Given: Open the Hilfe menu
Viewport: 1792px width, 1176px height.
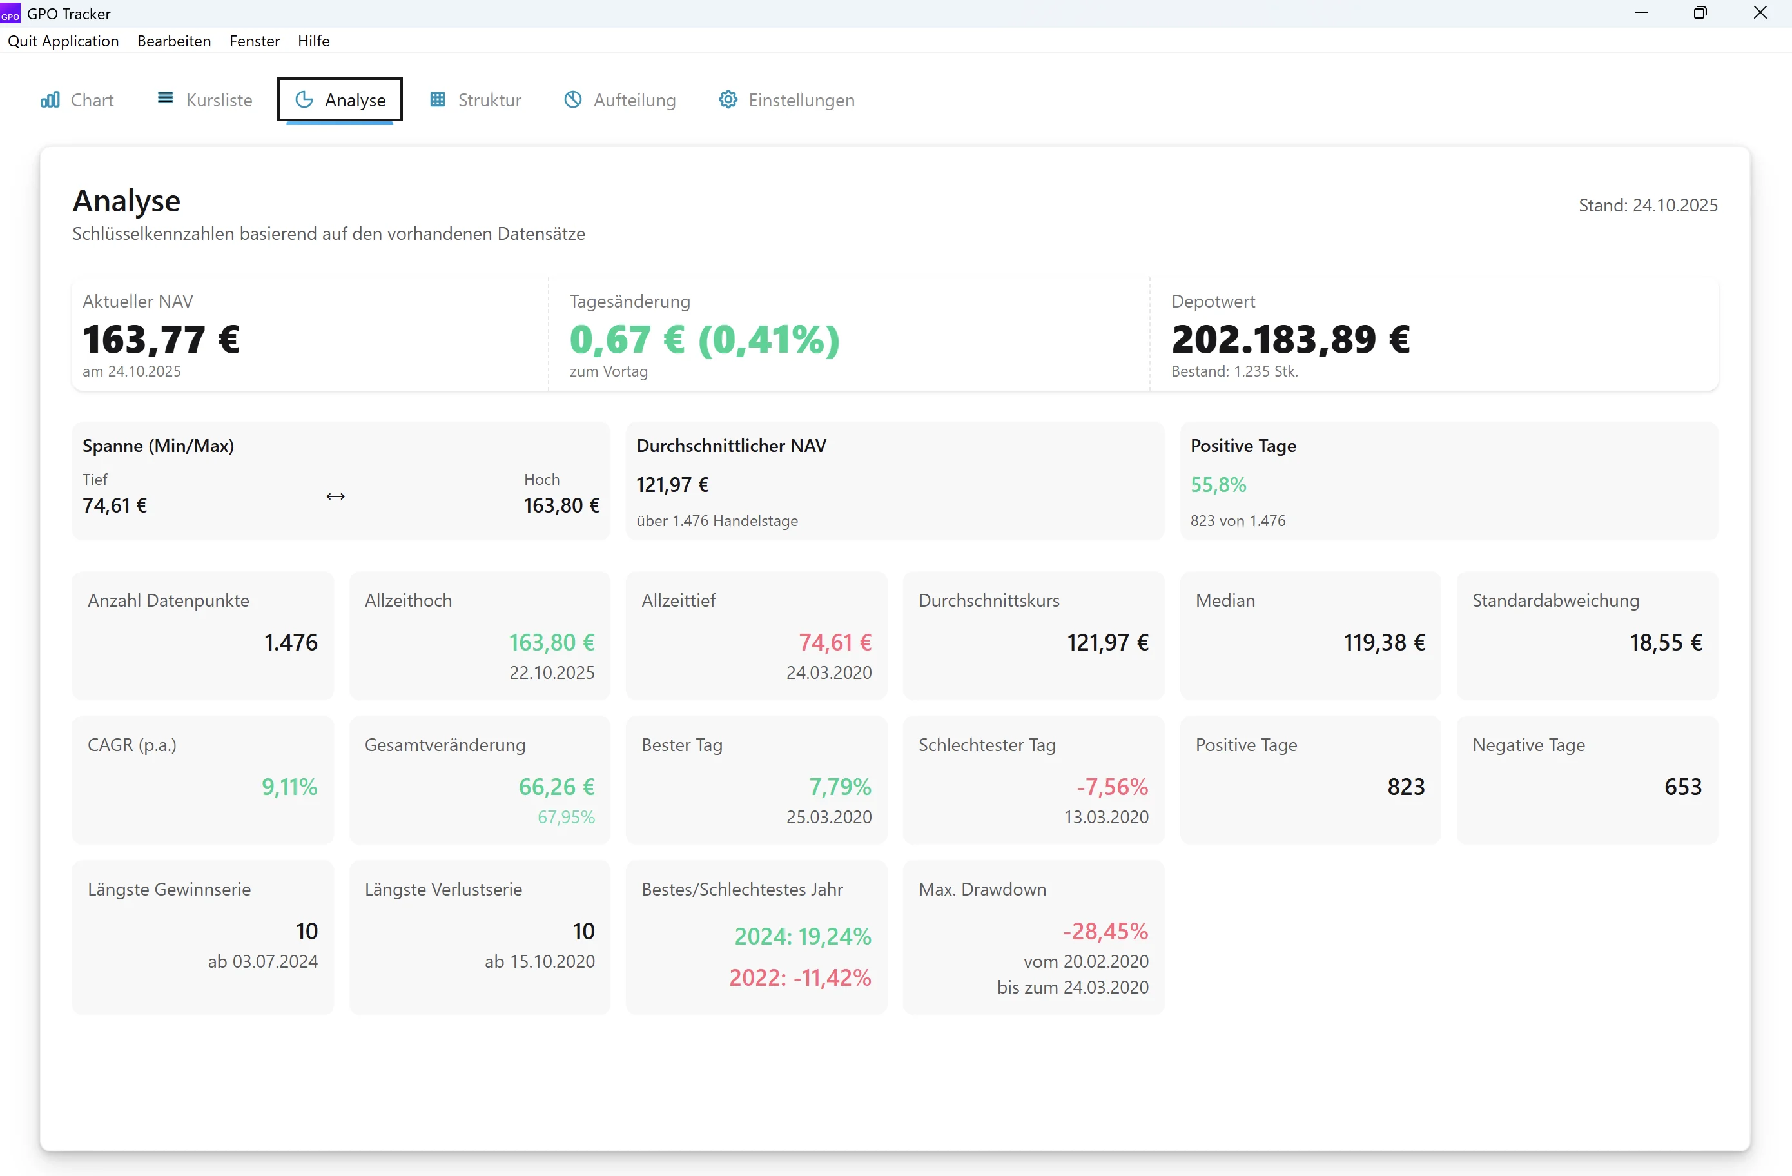Looking at the screenshot, I should pos(314,41).
